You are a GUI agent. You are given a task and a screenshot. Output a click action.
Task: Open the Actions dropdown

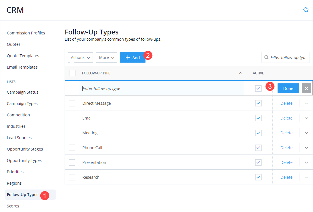(x=80, y=57)
